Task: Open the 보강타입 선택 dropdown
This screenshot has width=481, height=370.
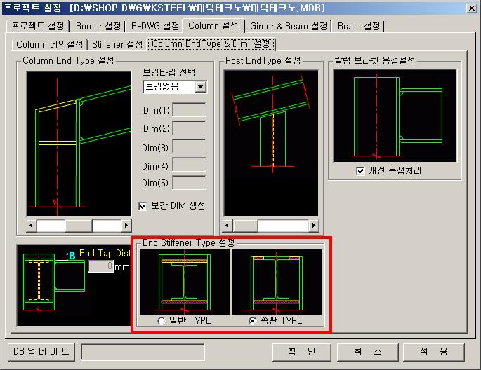Action: (x=201, y=87)
